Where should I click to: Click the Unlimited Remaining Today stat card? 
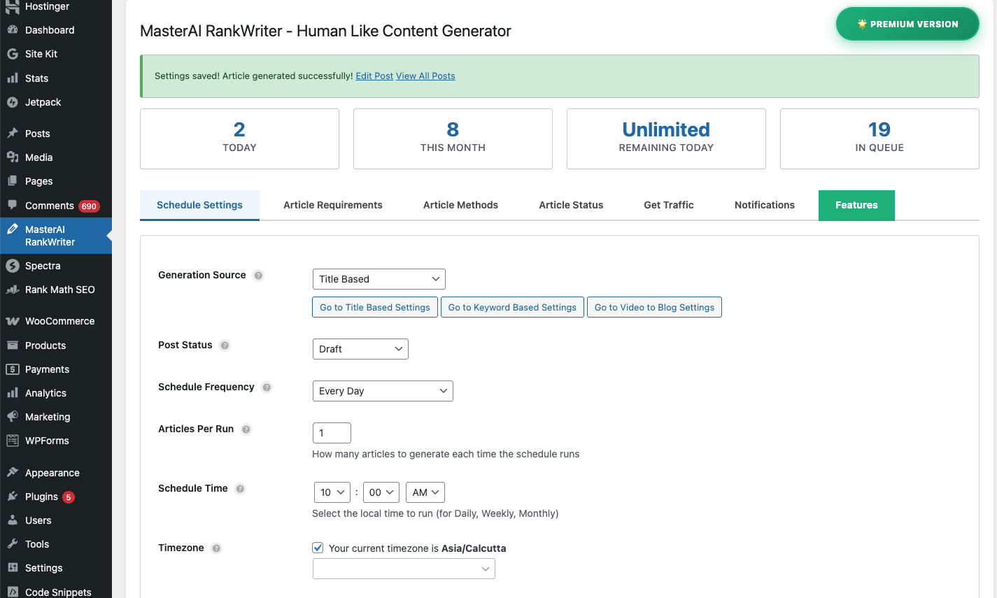click(666, 138)
